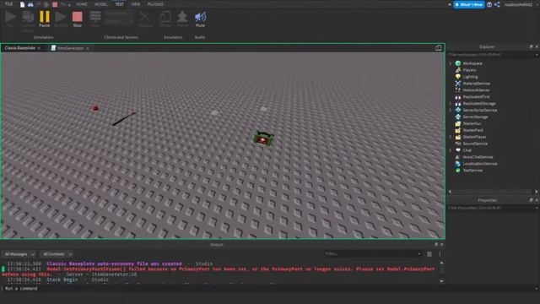Click the binoculars find icon in quick access bar
Image resolution: width=540 pixels, height=304 pixels.
[30, 4]
